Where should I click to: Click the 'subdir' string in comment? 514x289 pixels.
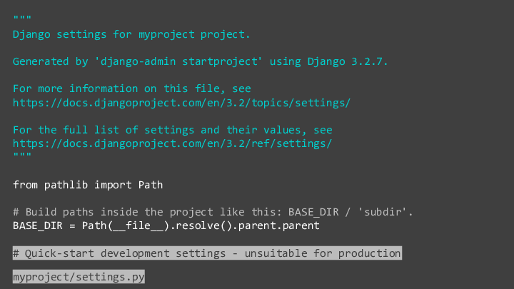pyautogui.click(x=383, y=212)
